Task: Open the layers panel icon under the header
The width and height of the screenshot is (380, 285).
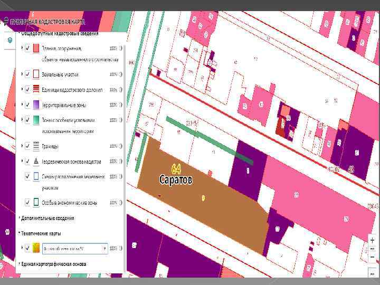Action: click(x=10, y=40)
